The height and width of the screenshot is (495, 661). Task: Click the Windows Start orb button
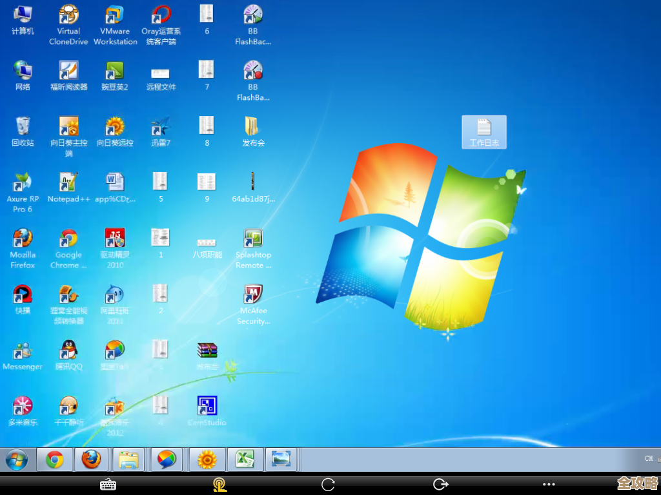(17, 460)
